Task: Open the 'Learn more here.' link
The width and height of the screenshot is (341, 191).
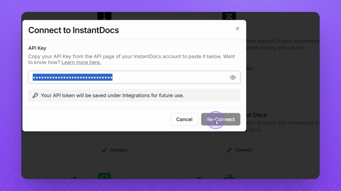Action: pos(81,62)
